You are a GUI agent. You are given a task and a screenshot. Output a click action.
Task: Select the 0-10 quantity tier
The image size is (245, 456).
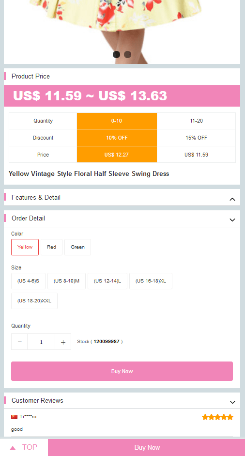(117, 121)
